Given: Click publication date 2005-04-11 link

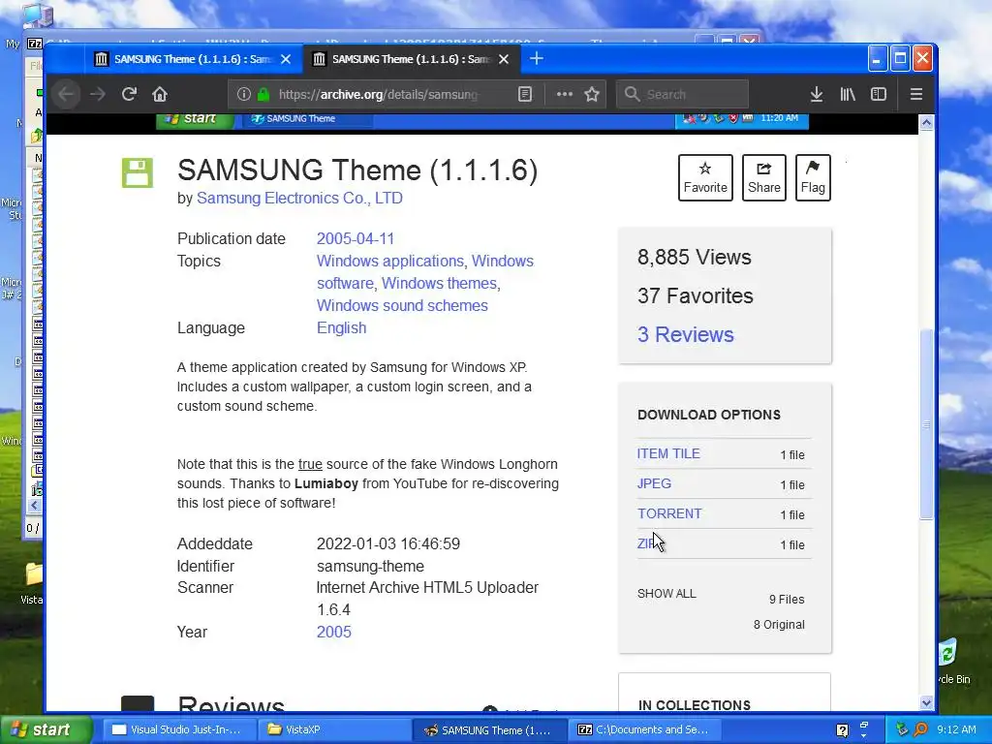Looking at the screenshot, I should point(355,238).
